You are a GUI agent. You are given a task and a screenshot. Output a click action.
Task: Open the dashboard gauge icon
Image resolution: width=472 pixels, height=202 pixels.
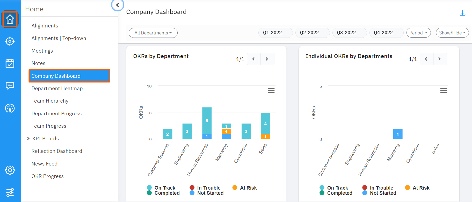[x=10, y=108]
